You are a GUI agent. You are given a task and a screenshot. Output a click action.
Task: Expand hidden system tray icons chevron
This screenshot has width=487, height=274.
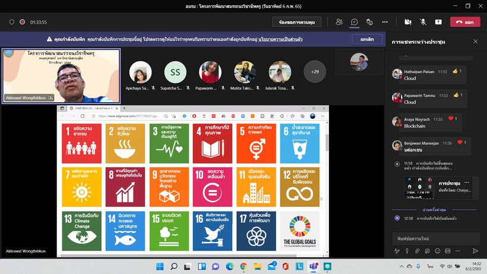[401, 266]
